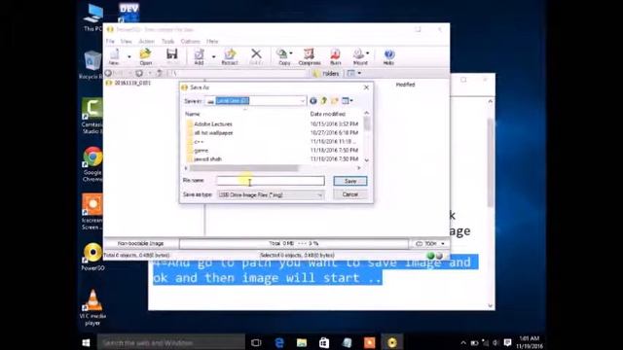The height and width of the screenshot is (350, 623).
Task: Open the View menu in PowerISO
Action: [x=126, y=41]
